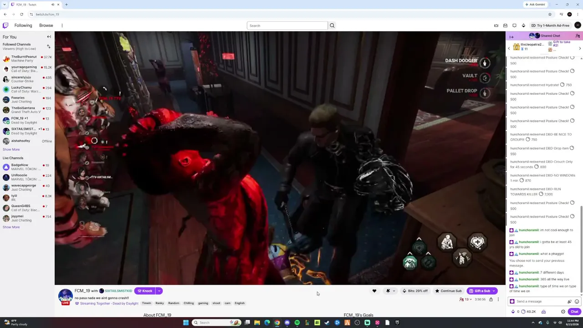Image resolution: width=583 pixels, height=328 pixels.
Task: Click the search magnifier button
Action: tap(332, 26)
